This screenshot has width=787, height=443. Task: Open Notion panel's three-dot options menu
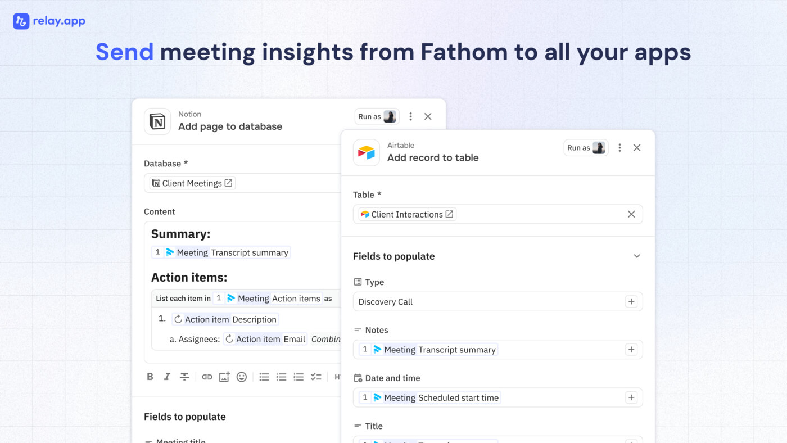pyautogui.click(x=410, y=116)
